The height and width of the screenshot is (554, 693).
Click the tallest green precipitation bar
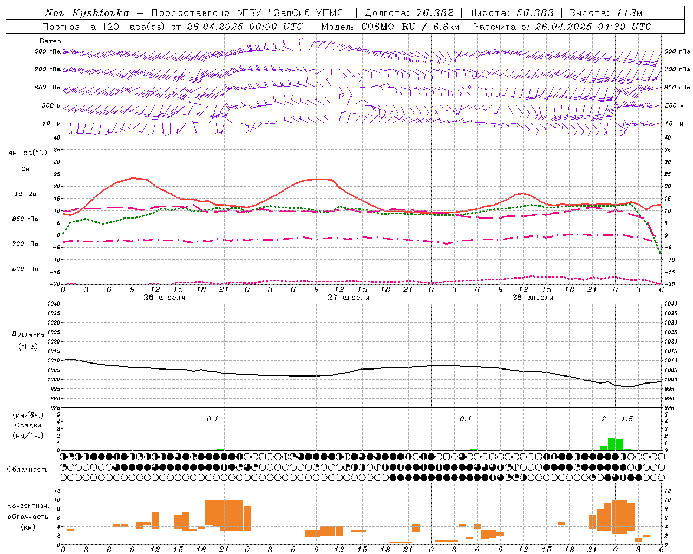pos(611,444)
